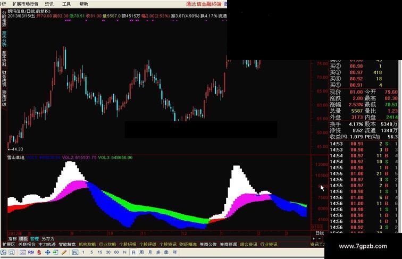
Task: Click the 模板 template tab
Action: click(x=23, y=239)
